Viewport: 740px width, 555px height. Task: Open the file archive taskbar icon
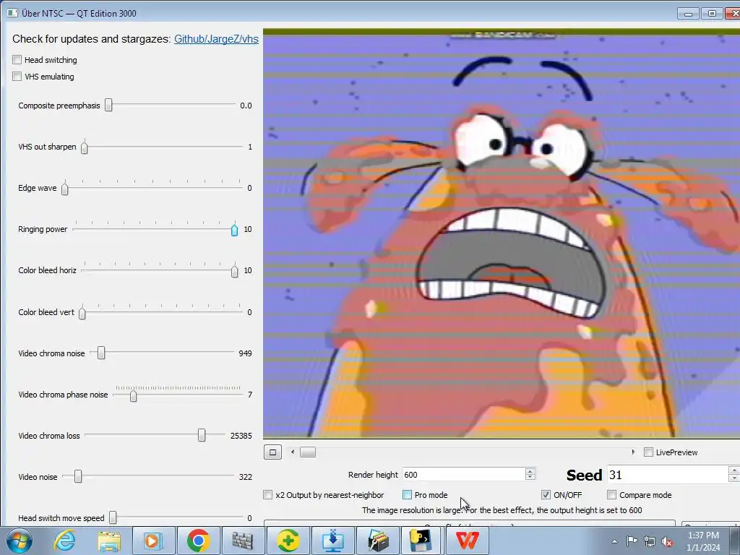click(377, 541)
